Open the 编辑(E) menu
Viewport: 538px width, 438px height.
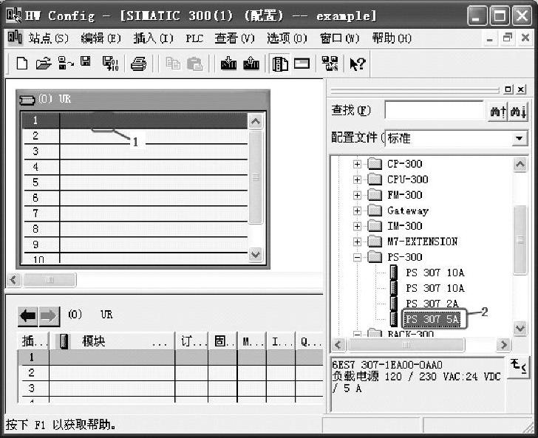101,38
